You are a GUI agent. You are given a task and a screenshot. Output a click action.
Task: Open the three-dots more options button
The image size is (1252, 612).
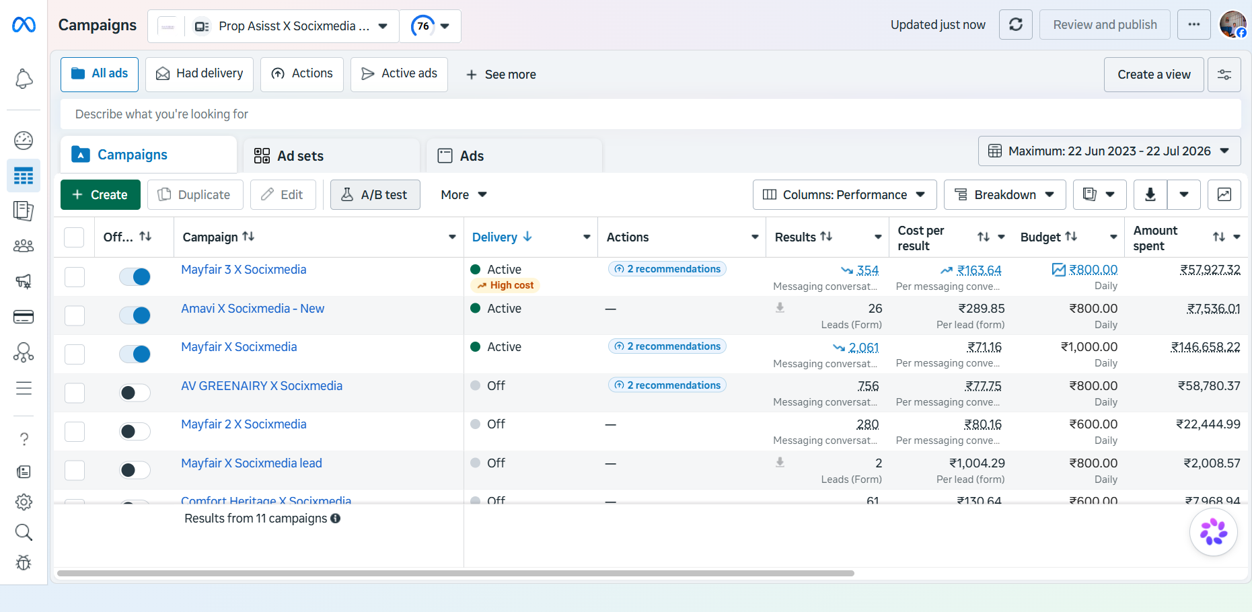(1194, 25)
